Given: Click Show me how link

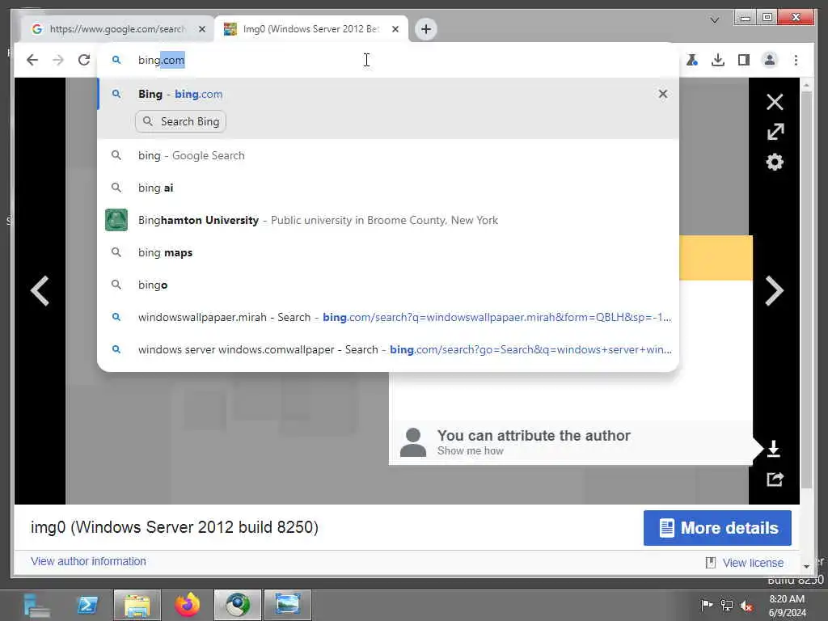Looking at the screenshot, I should (470, 450).
